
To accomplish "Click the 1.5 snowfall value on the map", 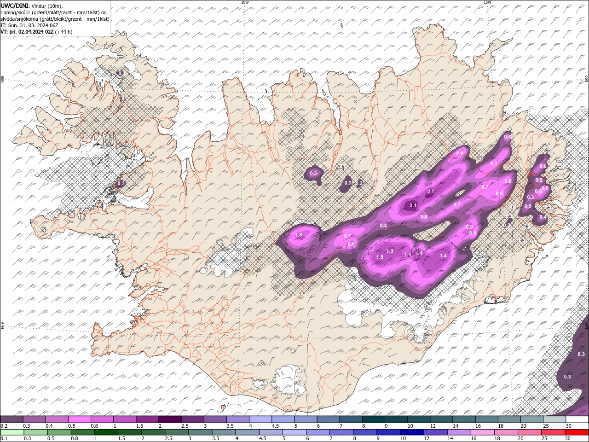I will pos(380,257).
